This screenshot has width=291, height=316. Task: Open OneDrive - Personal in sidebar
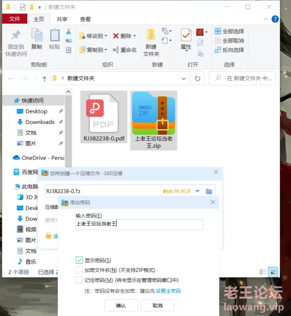(39, 158)
